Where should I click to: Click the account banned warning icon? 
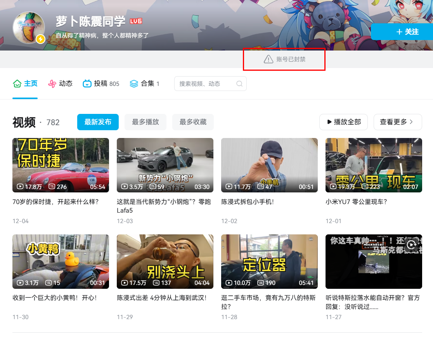coord(268,59)
